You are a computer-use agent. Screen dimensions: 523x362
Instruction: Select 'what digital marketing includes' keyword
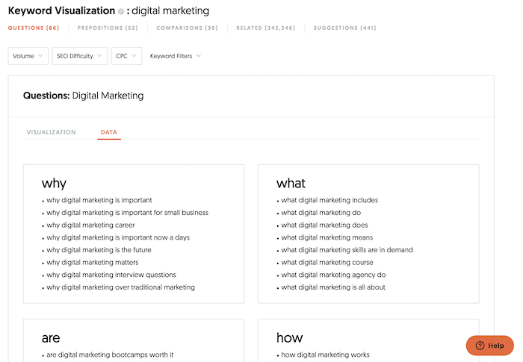pos(329,200)
